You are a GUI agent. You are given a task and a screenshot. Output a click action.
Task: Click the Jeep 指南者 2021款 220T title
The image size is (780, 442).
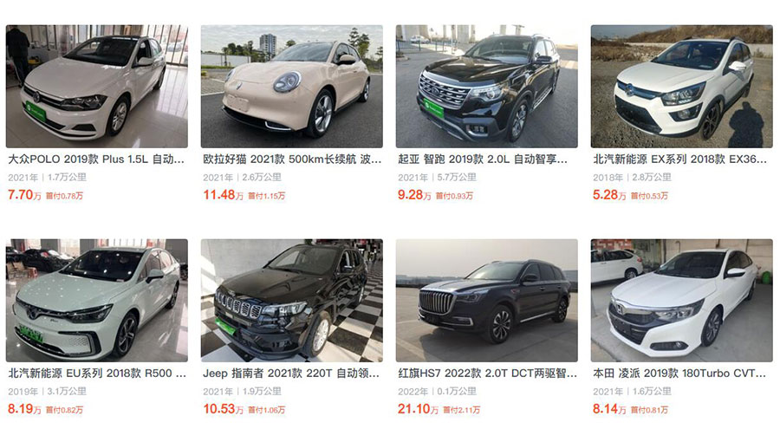pyautogui.click(x=291, y=374)
